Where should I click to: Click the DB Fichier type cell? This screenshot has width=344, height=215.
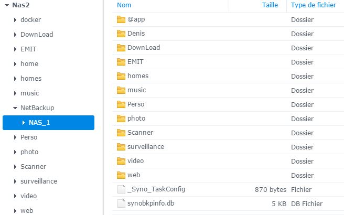tap(307, 204)
